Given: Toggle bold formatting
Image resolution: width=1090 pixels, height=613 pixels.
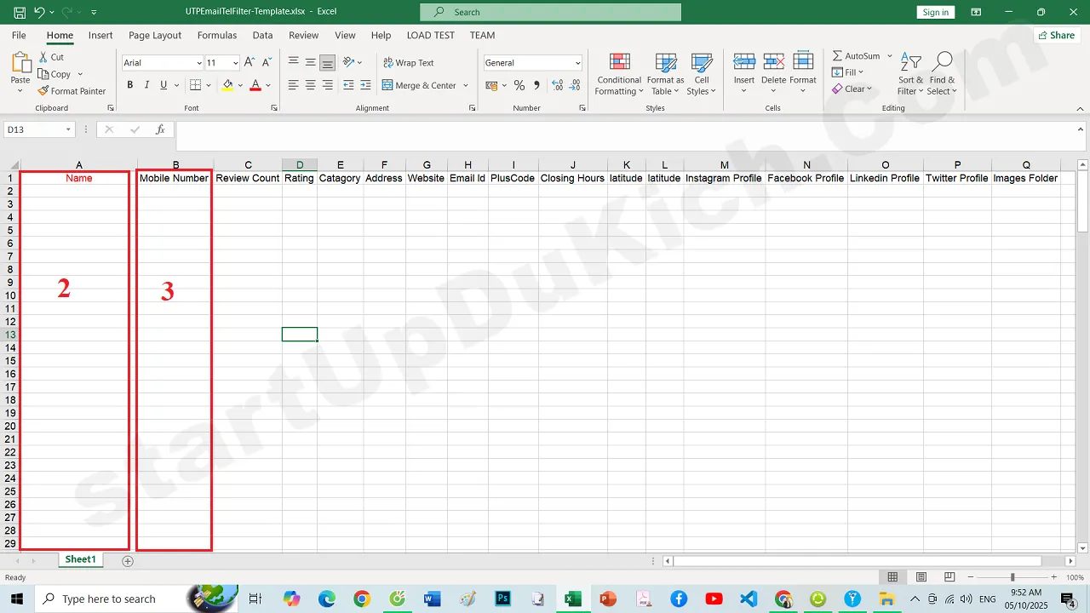Looking at the screenshot, I should click(129, 85).
